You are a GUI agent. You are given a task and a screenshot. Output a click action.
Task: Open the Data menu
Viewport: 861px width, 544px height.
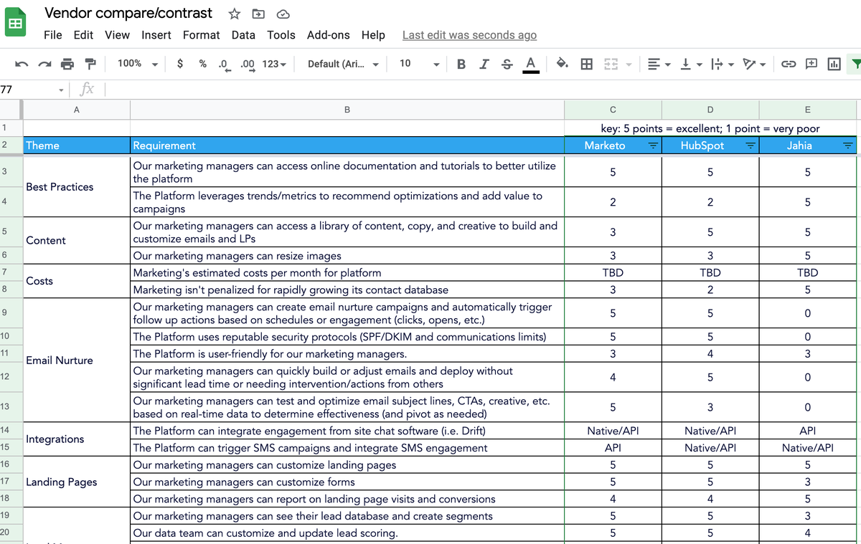(x=243, y=34)
